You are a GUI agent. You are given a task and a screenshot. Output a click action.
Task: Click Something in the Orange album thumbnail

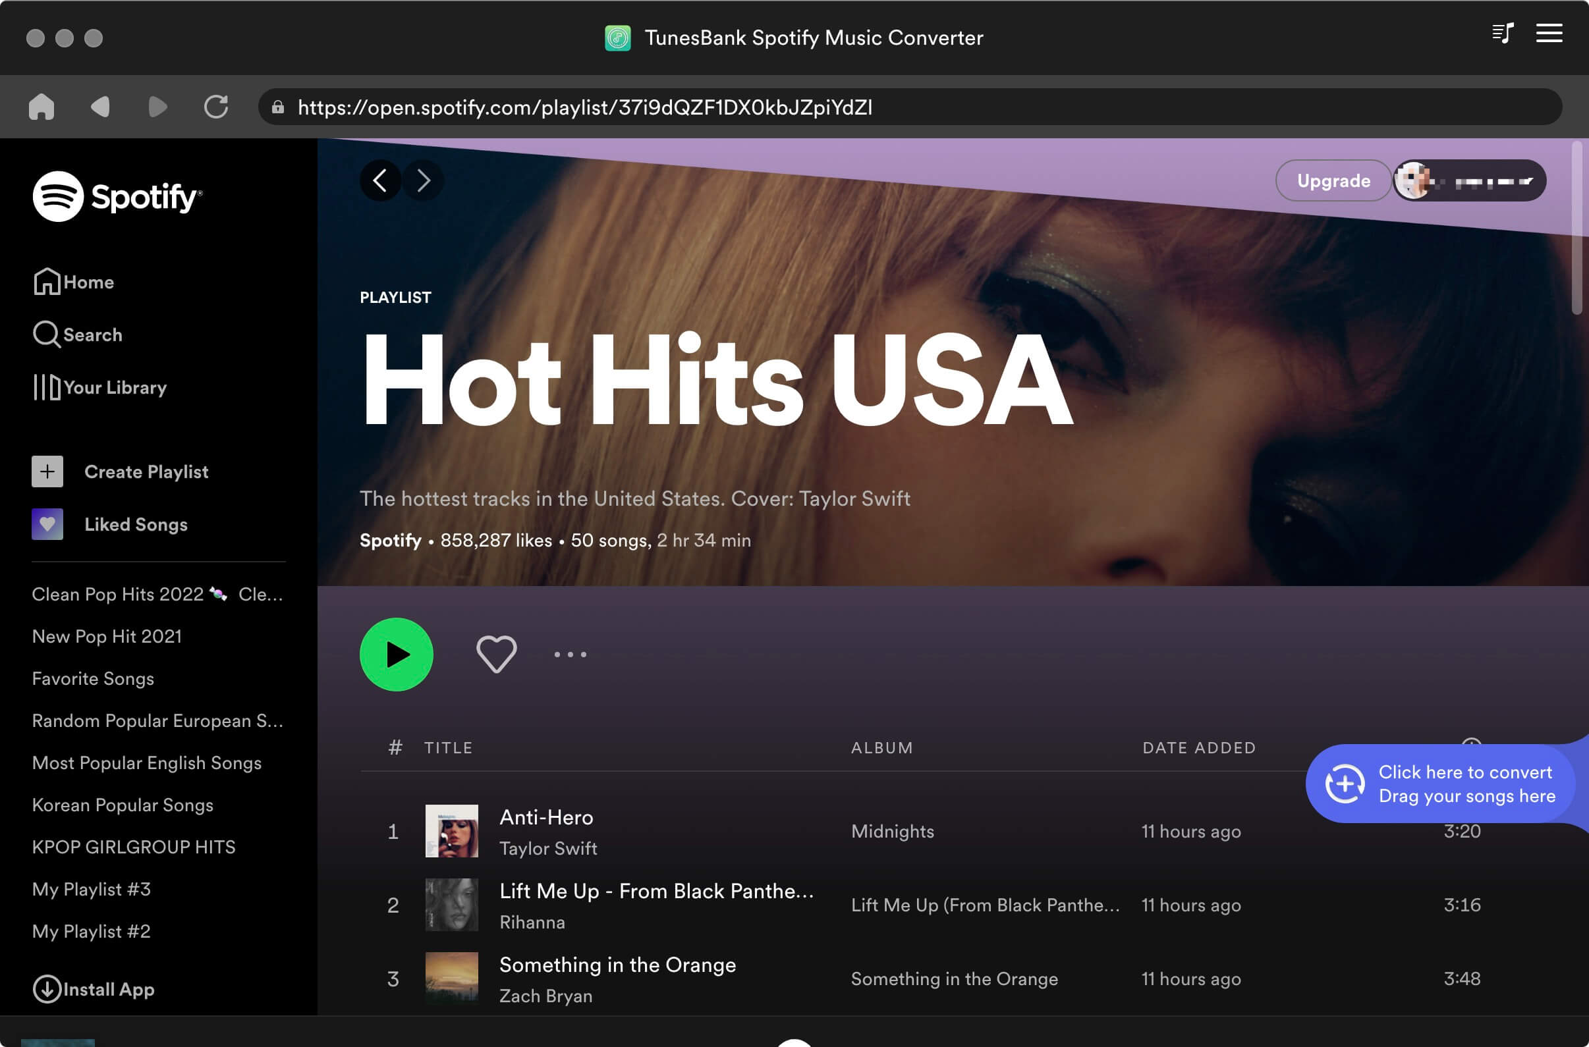pos(451,979)
